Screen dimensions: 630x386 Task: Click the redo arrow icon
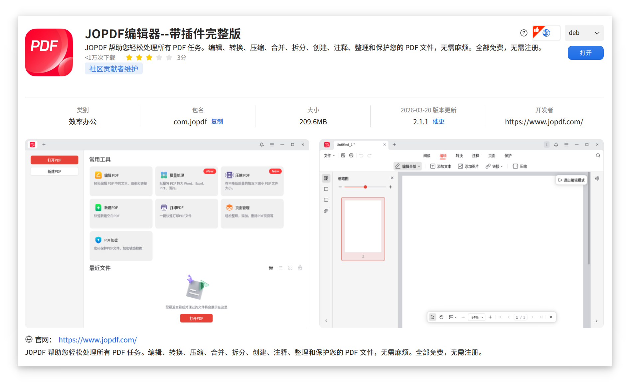click(x=370, y=155)
